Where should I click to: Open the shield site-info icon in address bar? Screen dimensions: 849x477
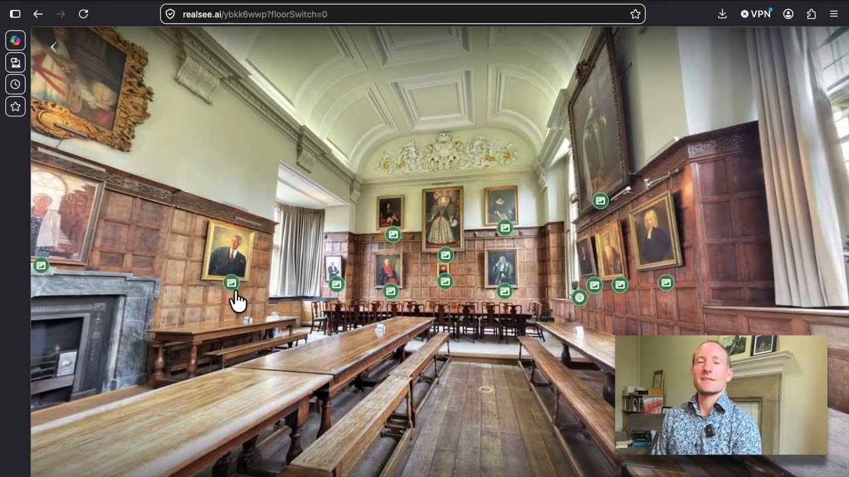tap(170, 14)
